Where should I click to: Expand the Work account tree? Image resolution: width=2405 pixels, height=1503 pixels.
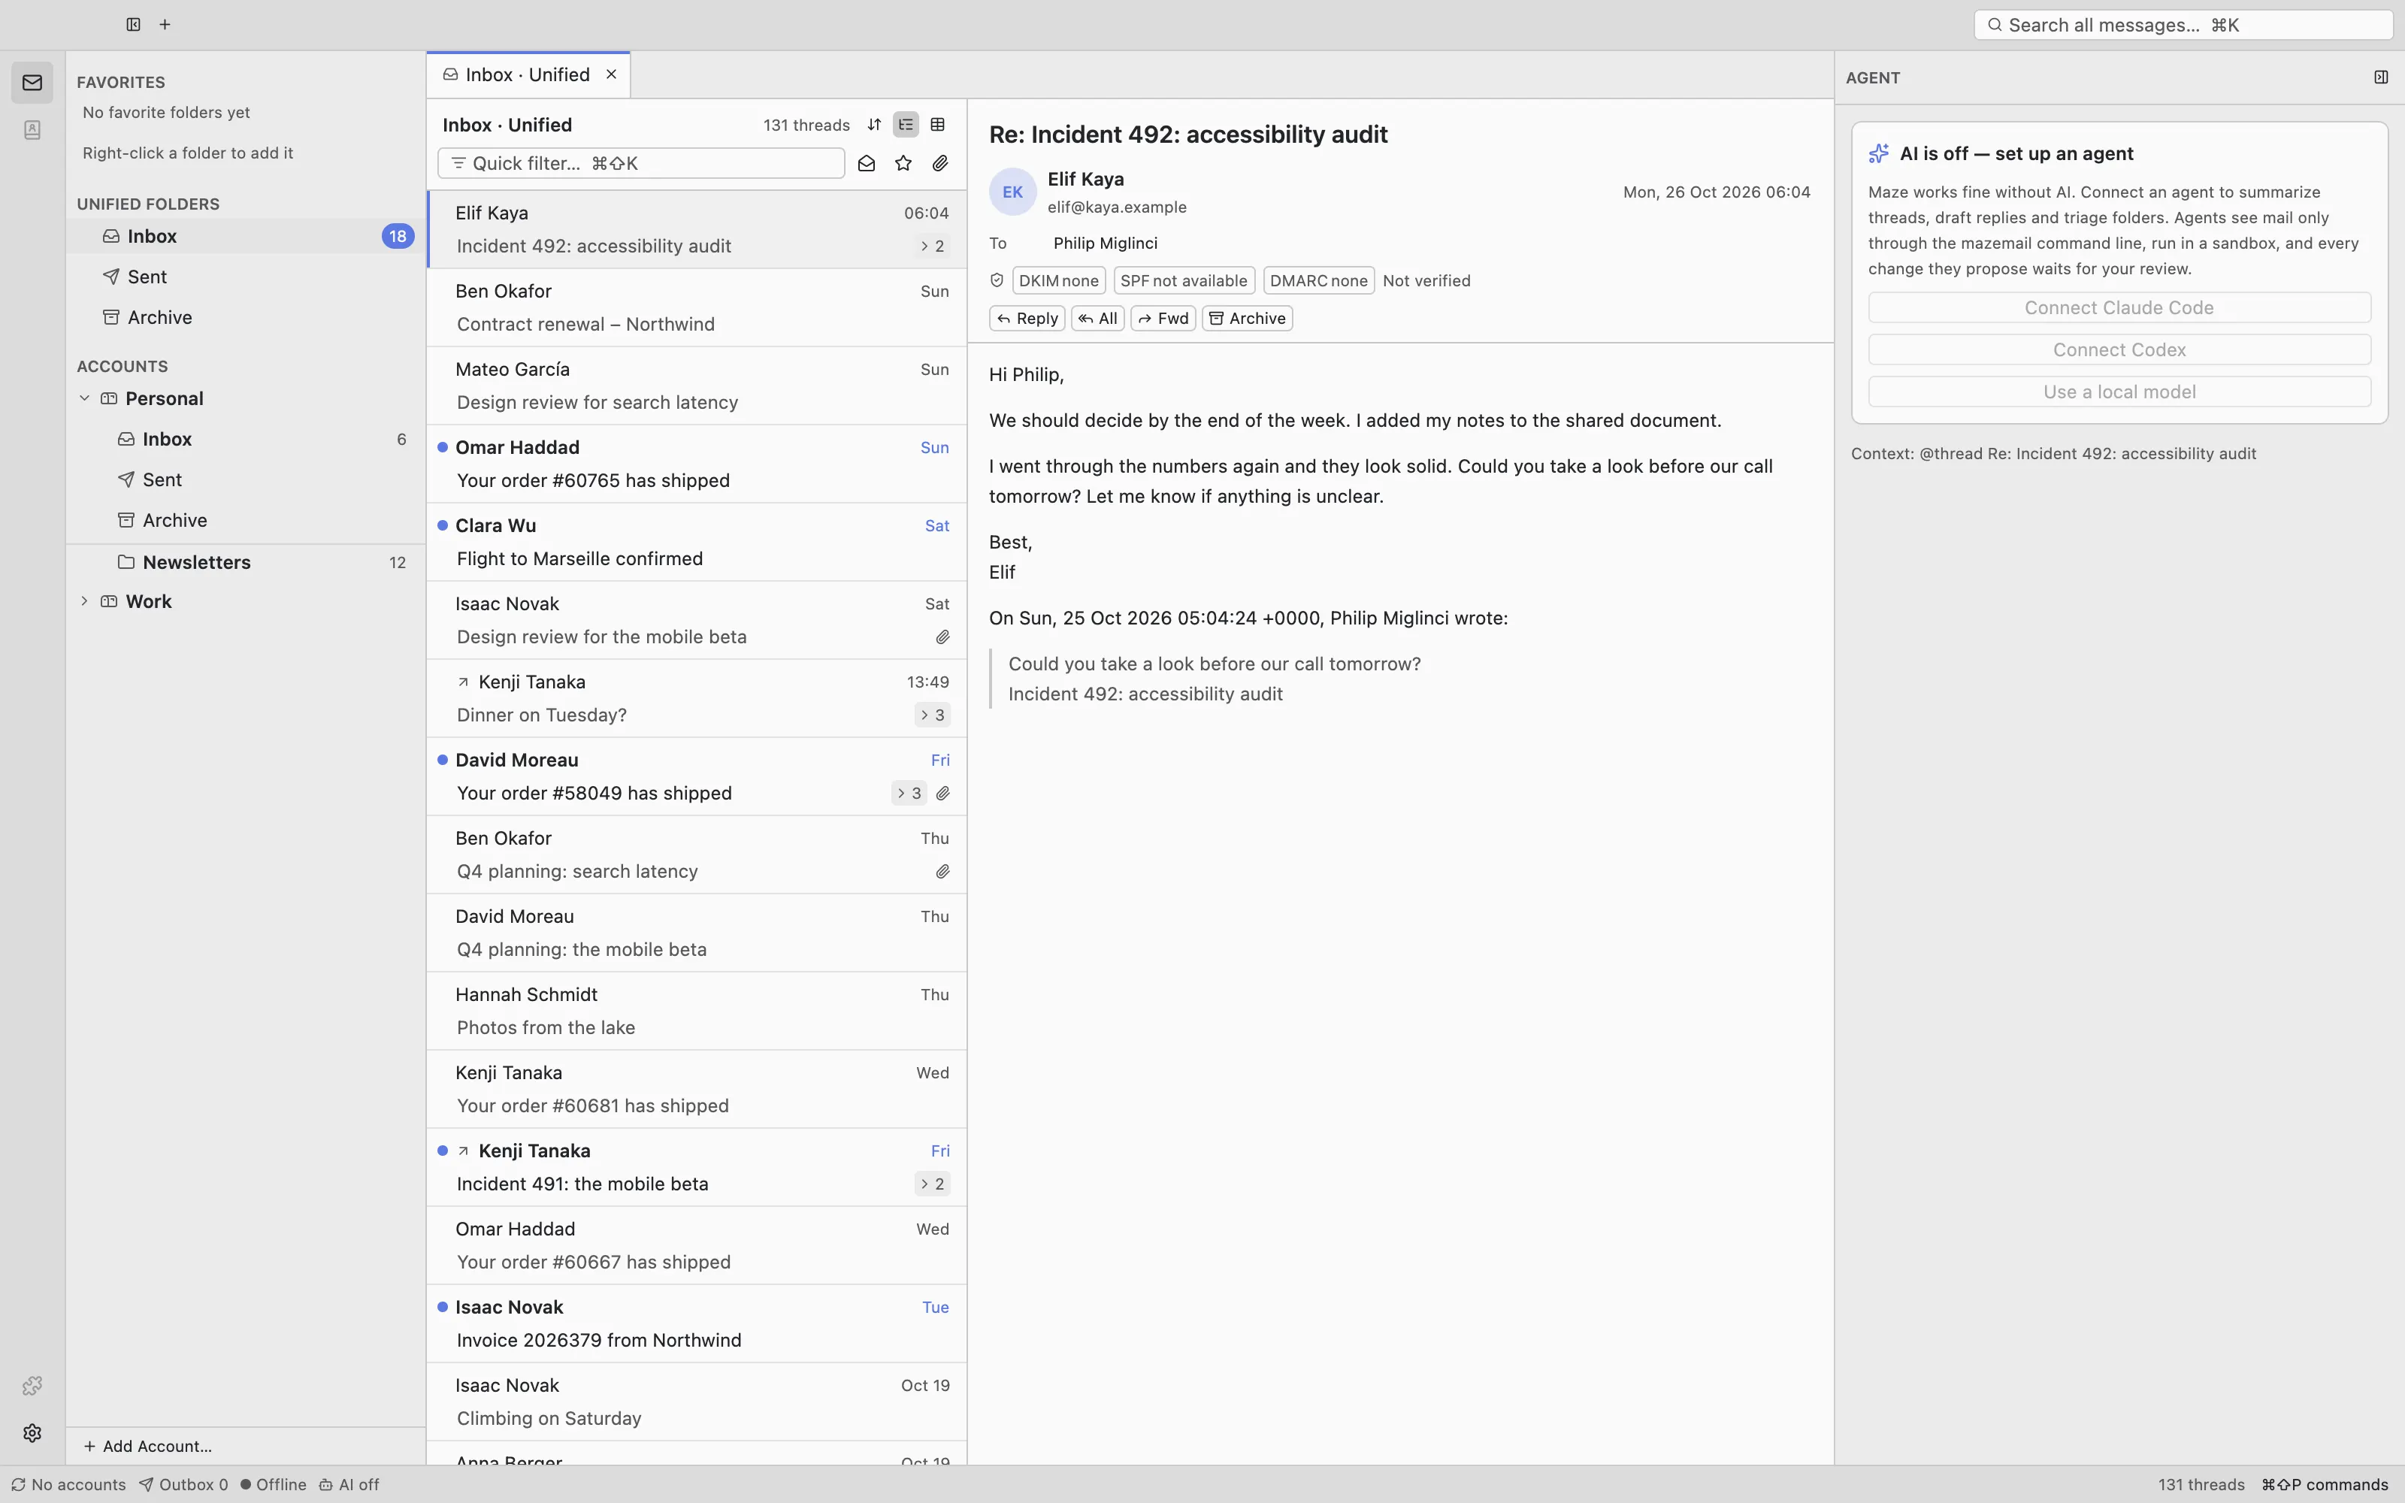tap(84, 601)
